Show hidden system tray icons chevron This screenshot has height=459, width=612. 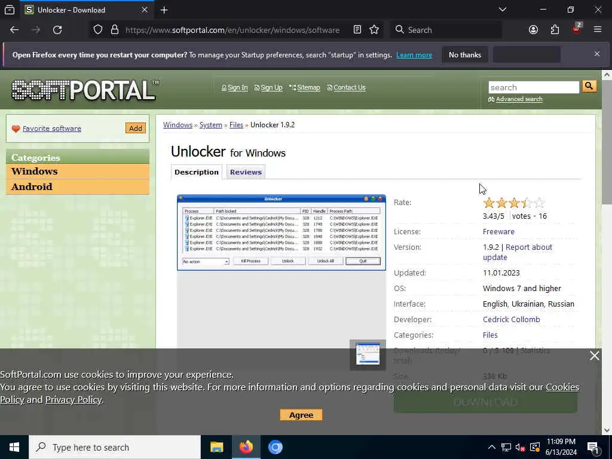pyautogui.click(x=492, y=447)
